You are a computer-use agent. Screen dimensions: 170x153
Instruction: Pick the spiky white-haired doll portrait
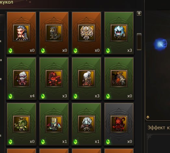pyautogui.click(x=86, y=124)
